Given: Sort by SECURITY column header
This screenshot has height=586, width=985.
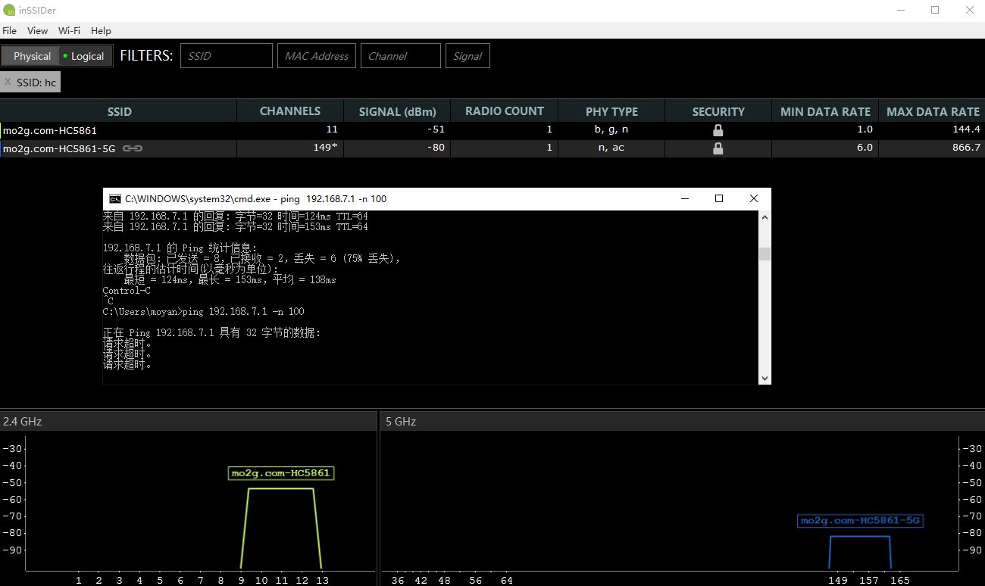Looking at the screenshot, I should click(718, 111).
